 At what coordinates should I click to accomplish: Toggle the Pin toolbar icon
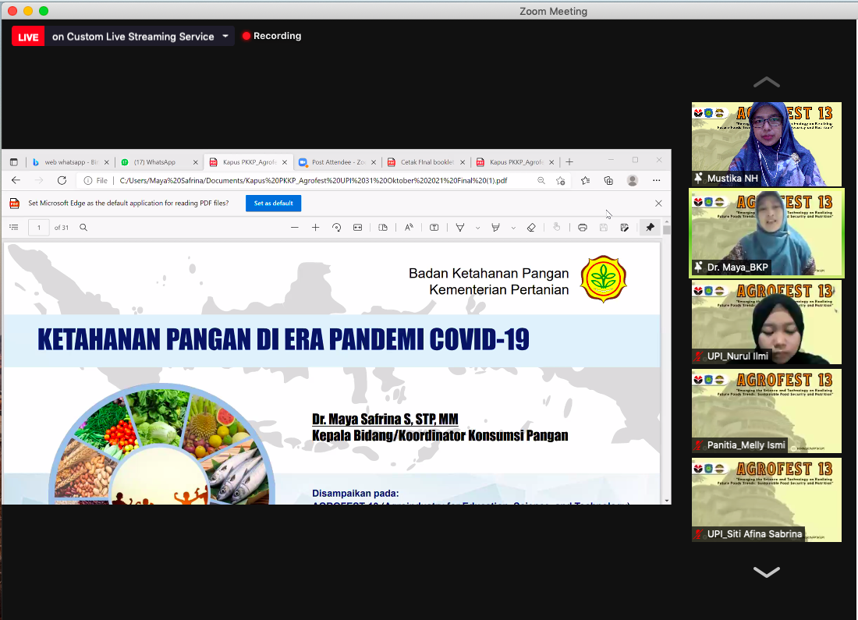[650, 228]
